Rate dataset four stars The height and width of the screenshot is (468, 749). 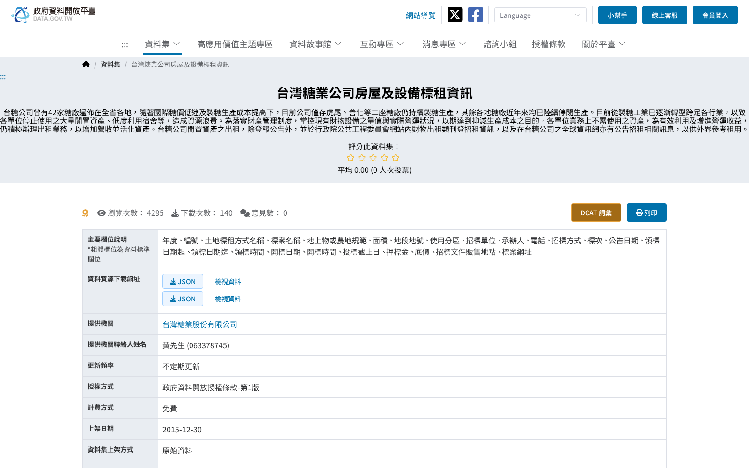point(384,158)
